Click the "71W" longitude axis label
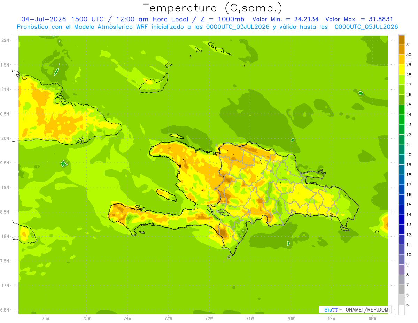Screen dimensions: 418x323 (250, 318)
